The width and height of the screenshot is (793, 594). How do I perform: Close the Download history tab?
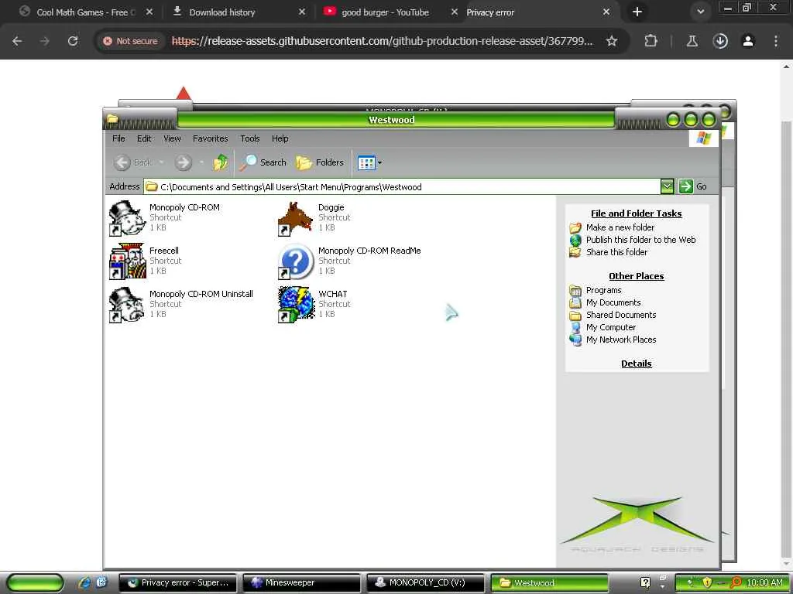click(x=302, y=12)
